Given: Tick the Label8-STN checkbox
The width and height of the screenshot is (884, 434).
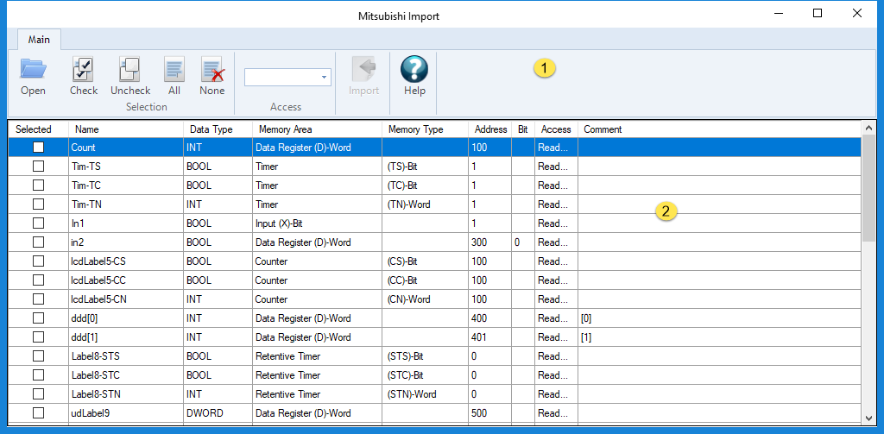Looking at the screenshot, I should pyautogui.click(x=38, y=394).
